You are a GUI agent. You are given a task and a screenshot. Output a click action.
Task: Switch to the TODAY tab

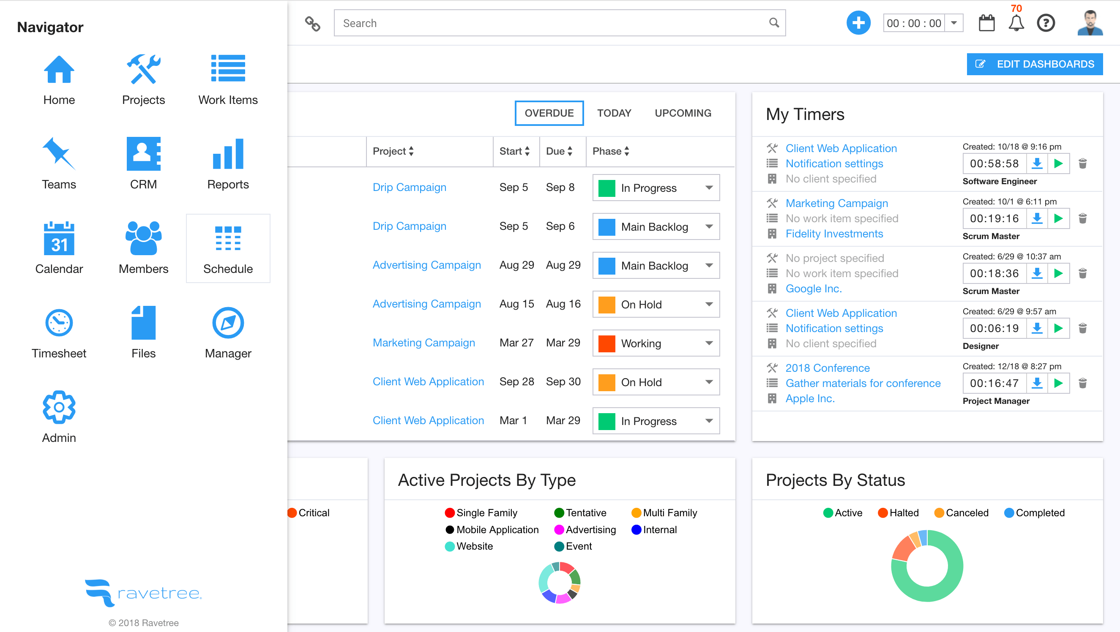[615, 112]
